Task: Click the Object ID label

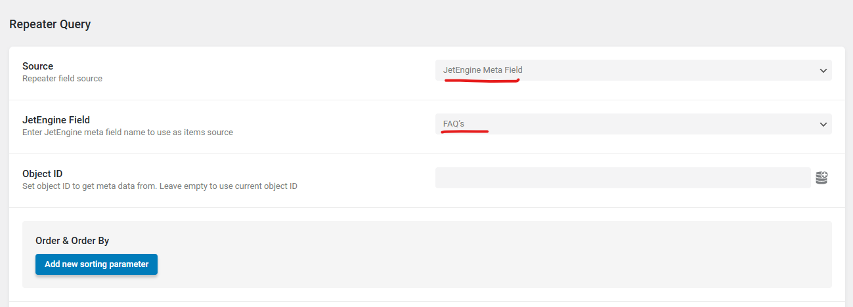Action: (42, 174)
